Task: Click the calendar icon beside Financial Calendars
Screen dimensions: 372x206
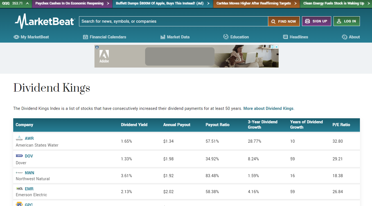Action: tap(85, 37)
